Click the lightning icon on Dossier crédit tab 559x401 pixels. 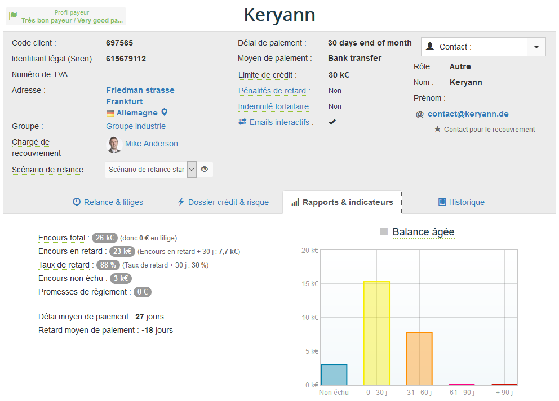[181, 202]
